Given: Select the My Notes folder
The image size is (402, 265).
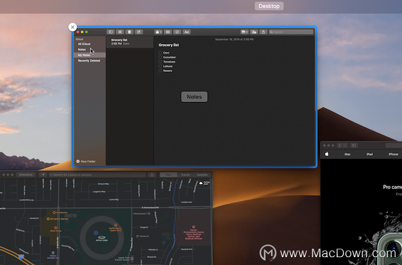Looking at the screenshot, I should [x=90, y=55].
